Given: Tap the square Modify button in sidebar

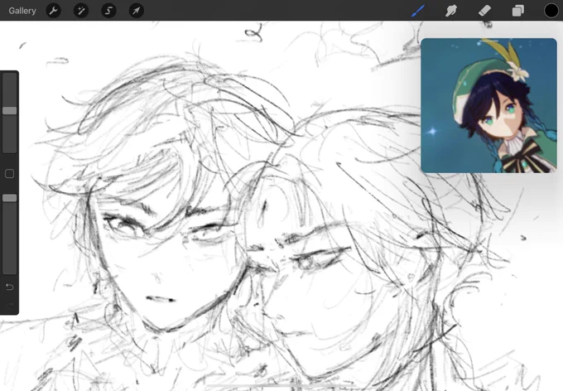Looking at the screenshot, I should [x=10, y=174].
